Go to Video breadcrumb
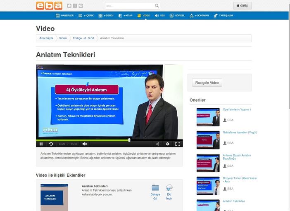Screen dimensions: 290x211 point(63,38)
